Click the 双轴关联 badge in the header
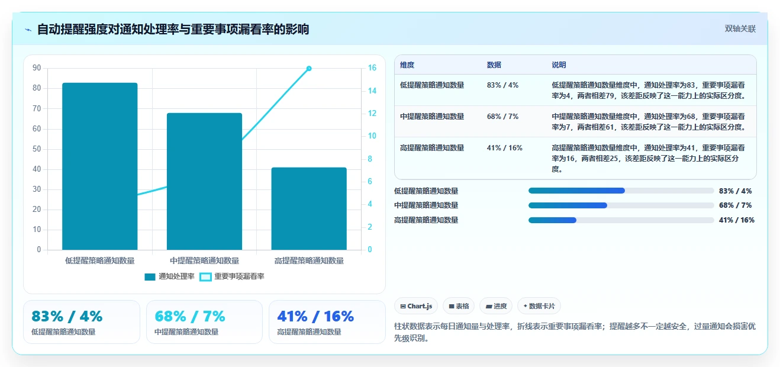The width and height of the screenshot is (780, 367). pos(740,28)
